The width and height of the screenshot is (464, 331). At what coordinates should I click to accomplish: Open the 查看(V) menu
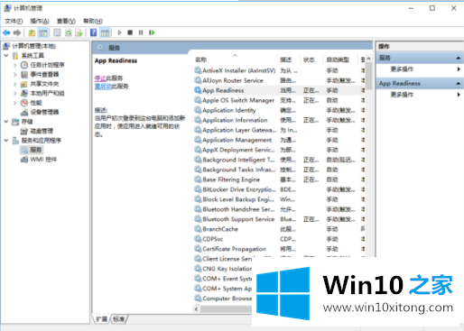point(66,21)
